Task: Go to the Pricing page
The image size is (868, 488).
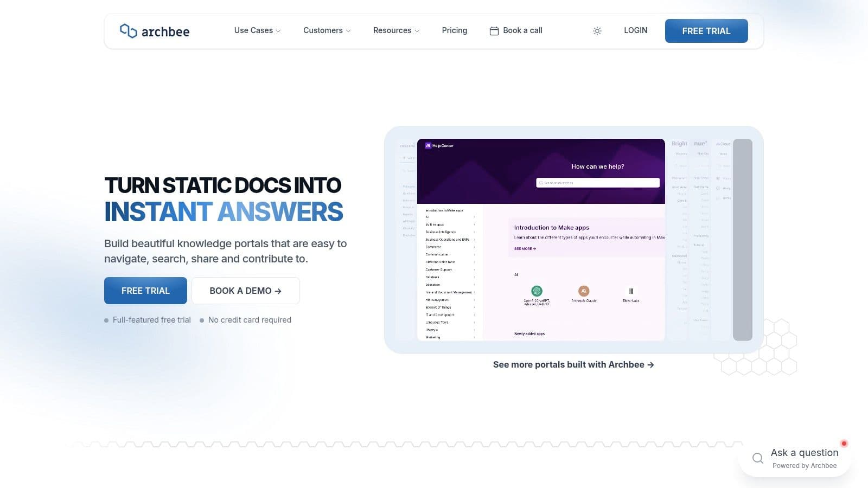Action: (x=455, y=30)
